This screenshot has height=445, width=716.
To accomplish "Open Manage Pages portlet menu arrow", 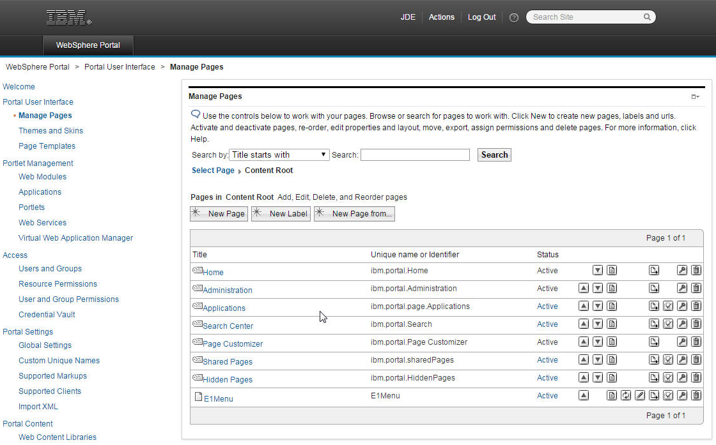I will coord(695,96).
